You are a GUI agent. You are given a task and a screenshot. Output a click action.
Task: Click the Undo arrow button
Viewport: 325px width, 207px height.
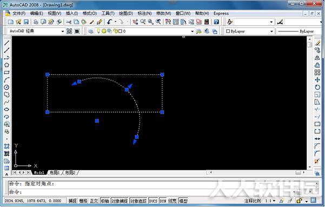110,22
